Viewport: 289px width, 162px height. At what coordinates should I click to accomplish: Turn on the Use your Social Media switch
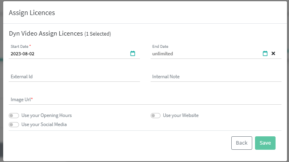14,124
